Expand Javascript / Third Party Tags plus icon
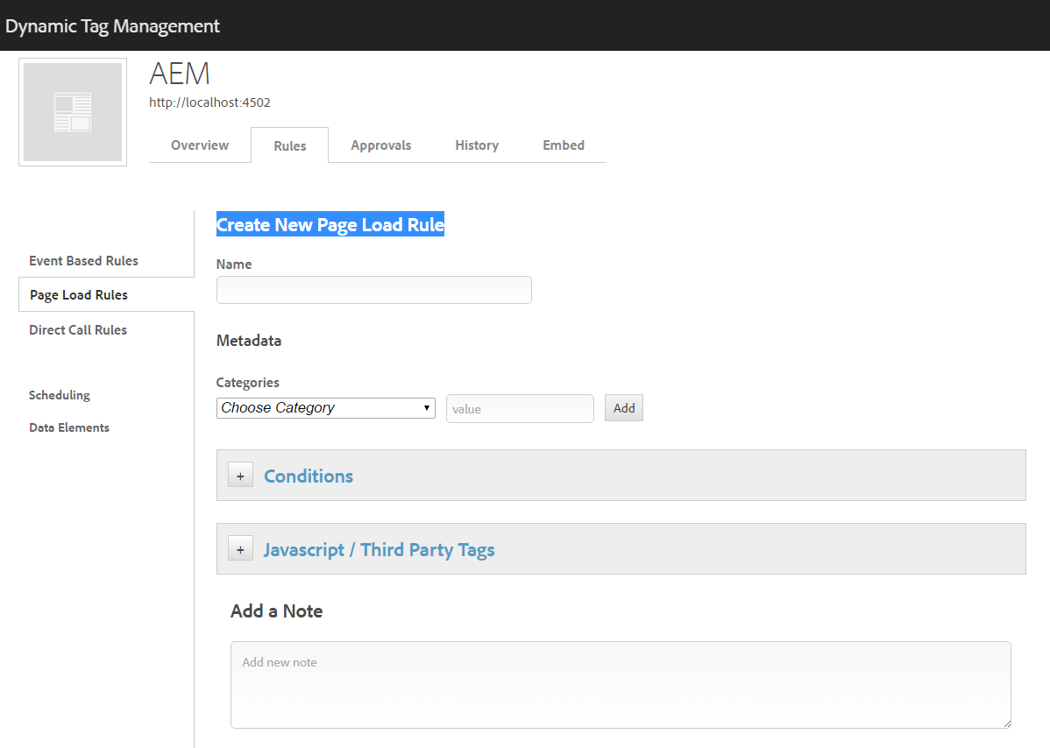Viewport: 1050px width, 748px height. 240,549
